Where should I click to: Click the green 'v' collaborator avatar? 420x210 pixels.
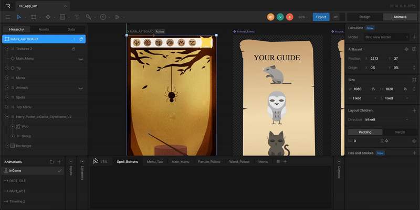click(280, 17)
